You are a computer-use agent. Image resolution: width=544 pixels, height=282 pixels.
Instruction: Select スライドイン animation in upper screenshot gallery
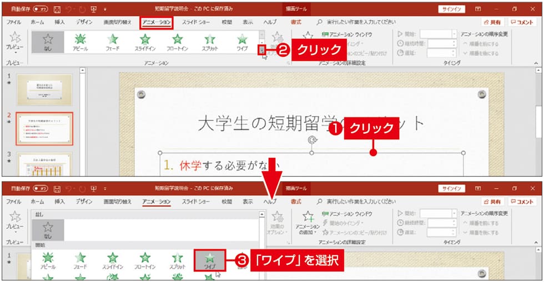pyautogui.click(x=145, y=42)
